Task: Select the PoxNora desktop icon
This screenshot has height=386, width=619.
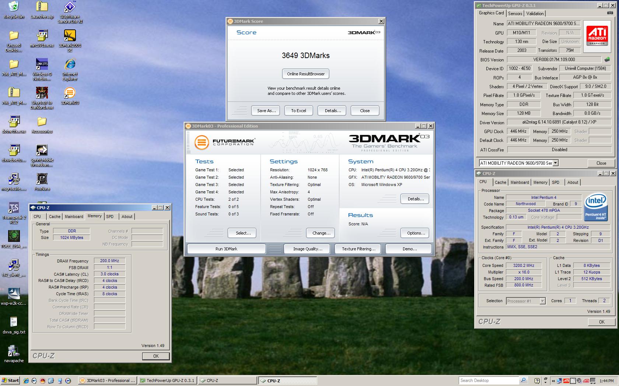Action: pyautogui.click(x=42, y=182)
